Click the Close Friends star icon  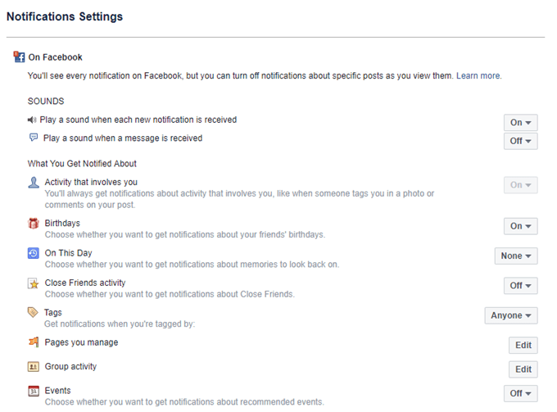[x=34, y=283]
